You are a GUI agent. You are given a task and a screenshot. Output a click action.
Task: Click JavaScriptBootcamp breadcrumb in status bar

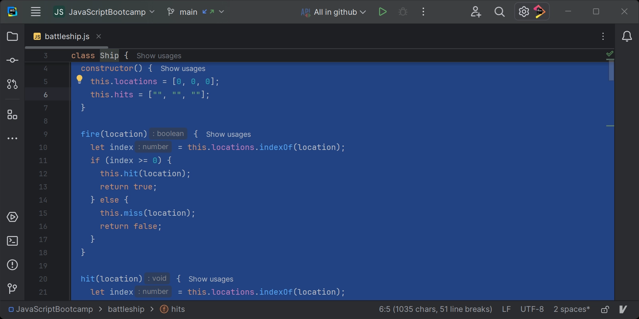click(x=51, y=309)
